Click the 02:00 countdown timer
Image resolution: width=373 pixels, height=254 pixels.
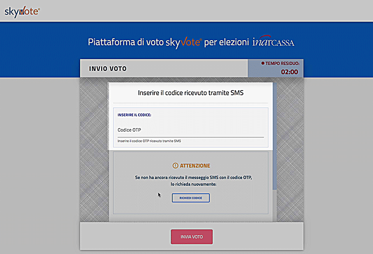(x=290, y=72)
